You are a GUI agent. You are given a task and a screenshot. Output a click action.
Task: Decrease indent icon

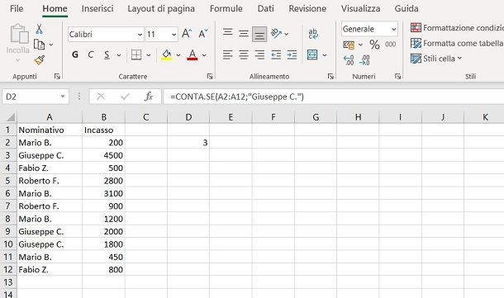(276, 55)
